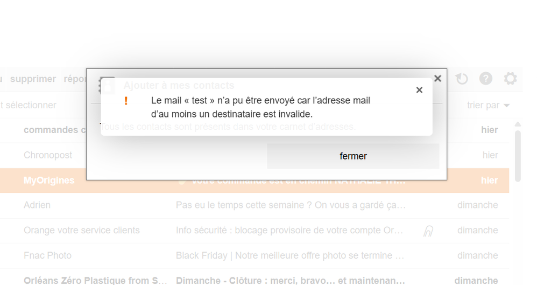Click the orange exclamation warning icon
Screen dimensions: 537x285
pos(126,101)
